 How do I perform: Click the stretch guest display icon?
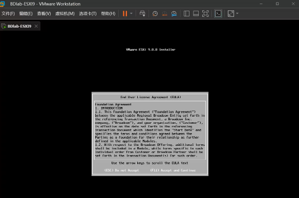click(231, 13)
